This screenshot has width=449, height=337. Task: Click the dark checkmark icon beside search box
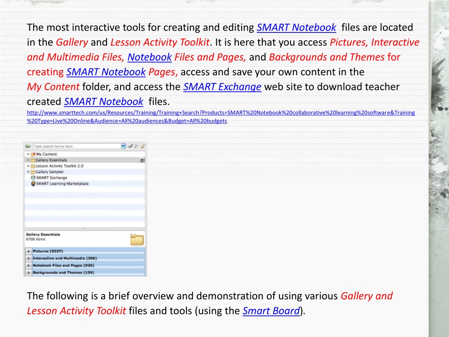click(131, 146)
